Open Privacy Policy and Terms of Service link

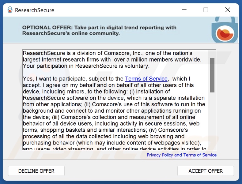coord(181,155)
